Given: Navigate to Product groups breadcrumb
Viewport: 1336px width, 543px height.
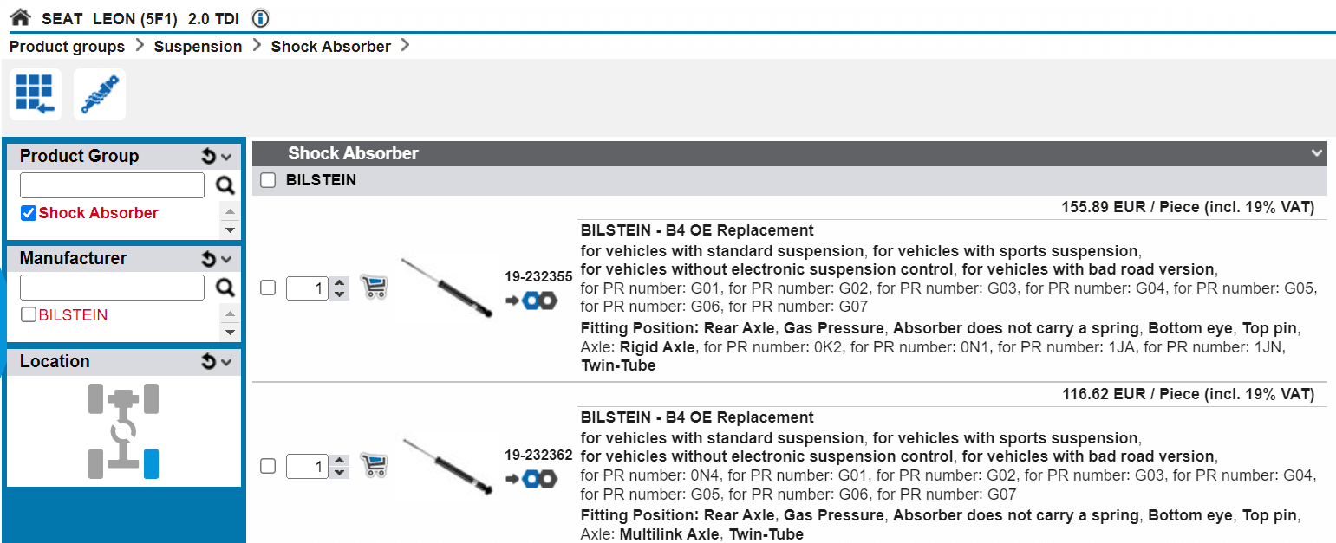Looking at the screenshot, I should (67, 47).
